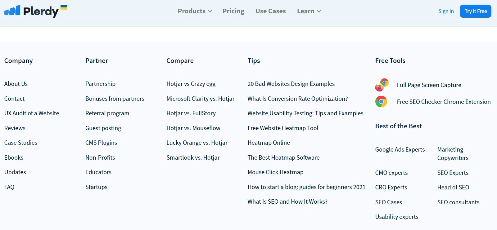Viewport: 497px width, 230px height.
Task: Select the Full Page Screen Capture icon
Action: (x=382, y=84)
